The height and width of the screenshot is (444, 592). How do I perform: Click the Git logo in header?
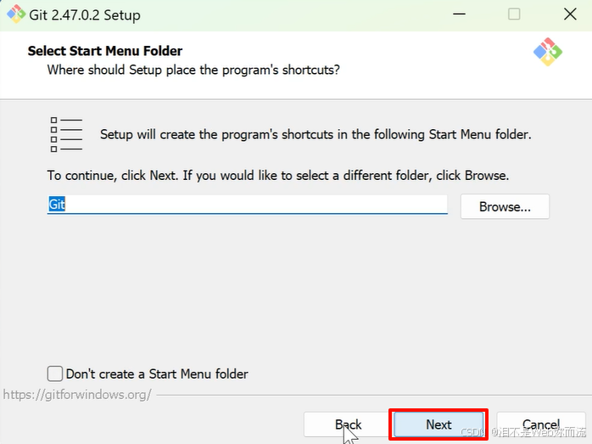pos(547,52)
